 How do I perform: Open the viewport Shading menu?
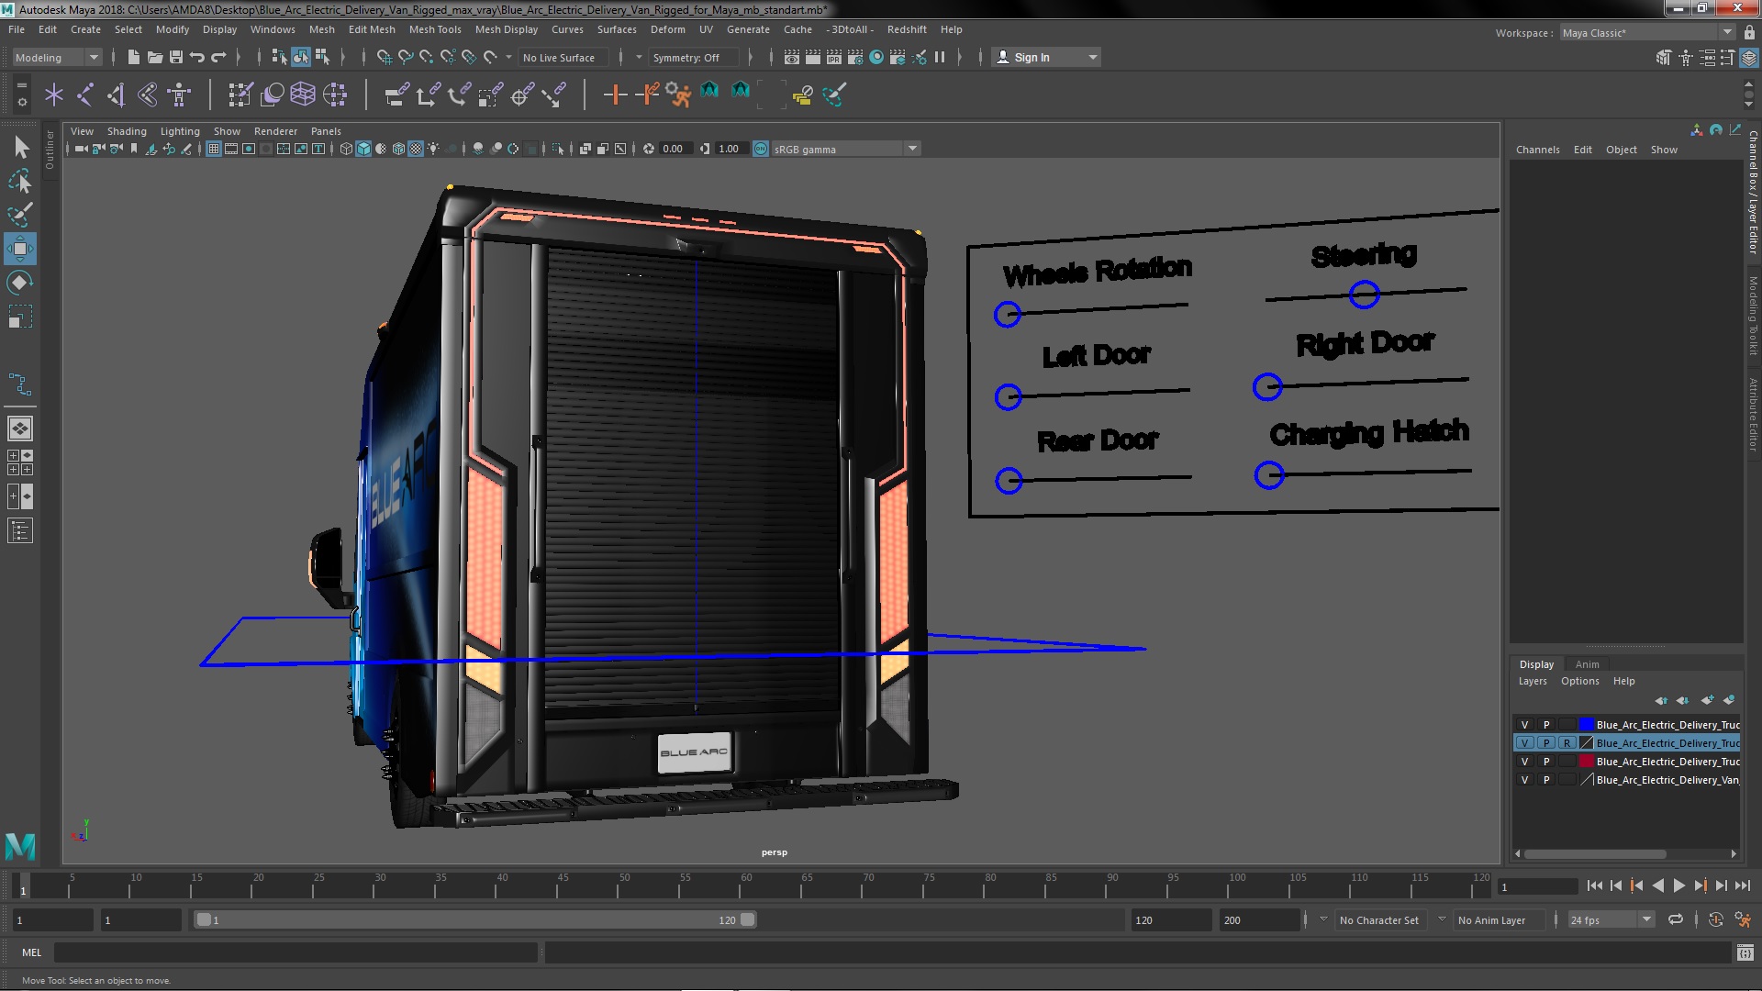point(127,131)
